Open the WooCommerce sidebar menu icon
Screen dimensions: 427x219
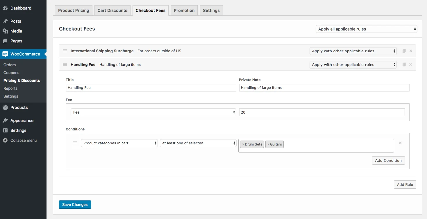[x=6, y=54]
